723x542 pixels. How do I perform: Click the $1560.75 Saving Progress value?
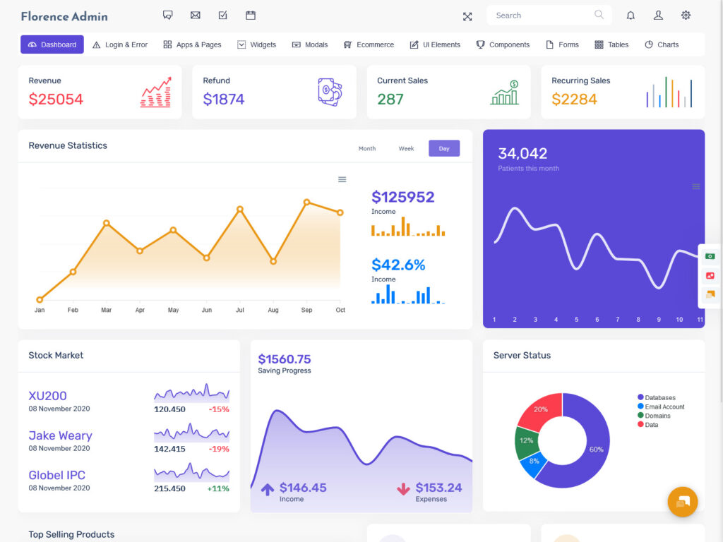tap(285, 359)
